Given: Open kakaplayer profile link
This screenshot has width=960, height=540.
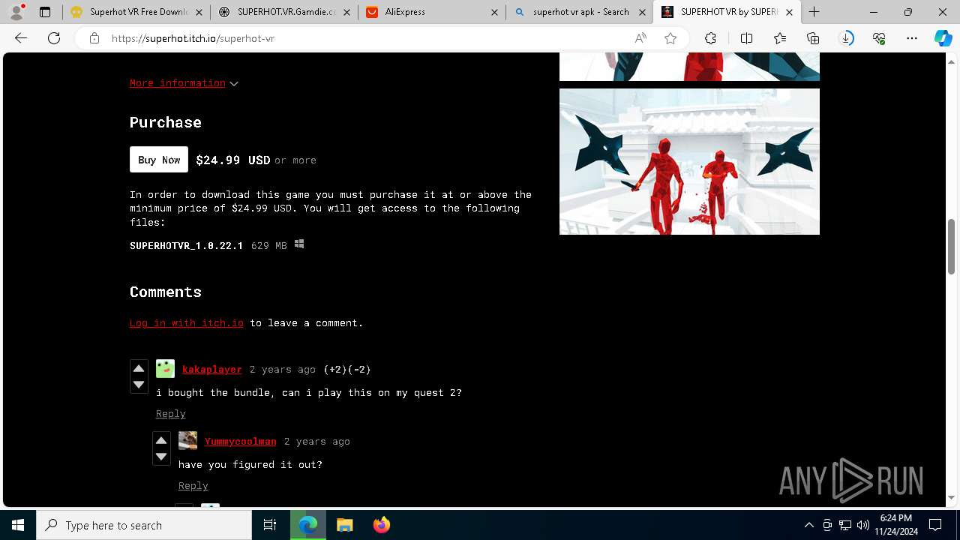Looking at the screenshot, I should [x=212, y=369].
